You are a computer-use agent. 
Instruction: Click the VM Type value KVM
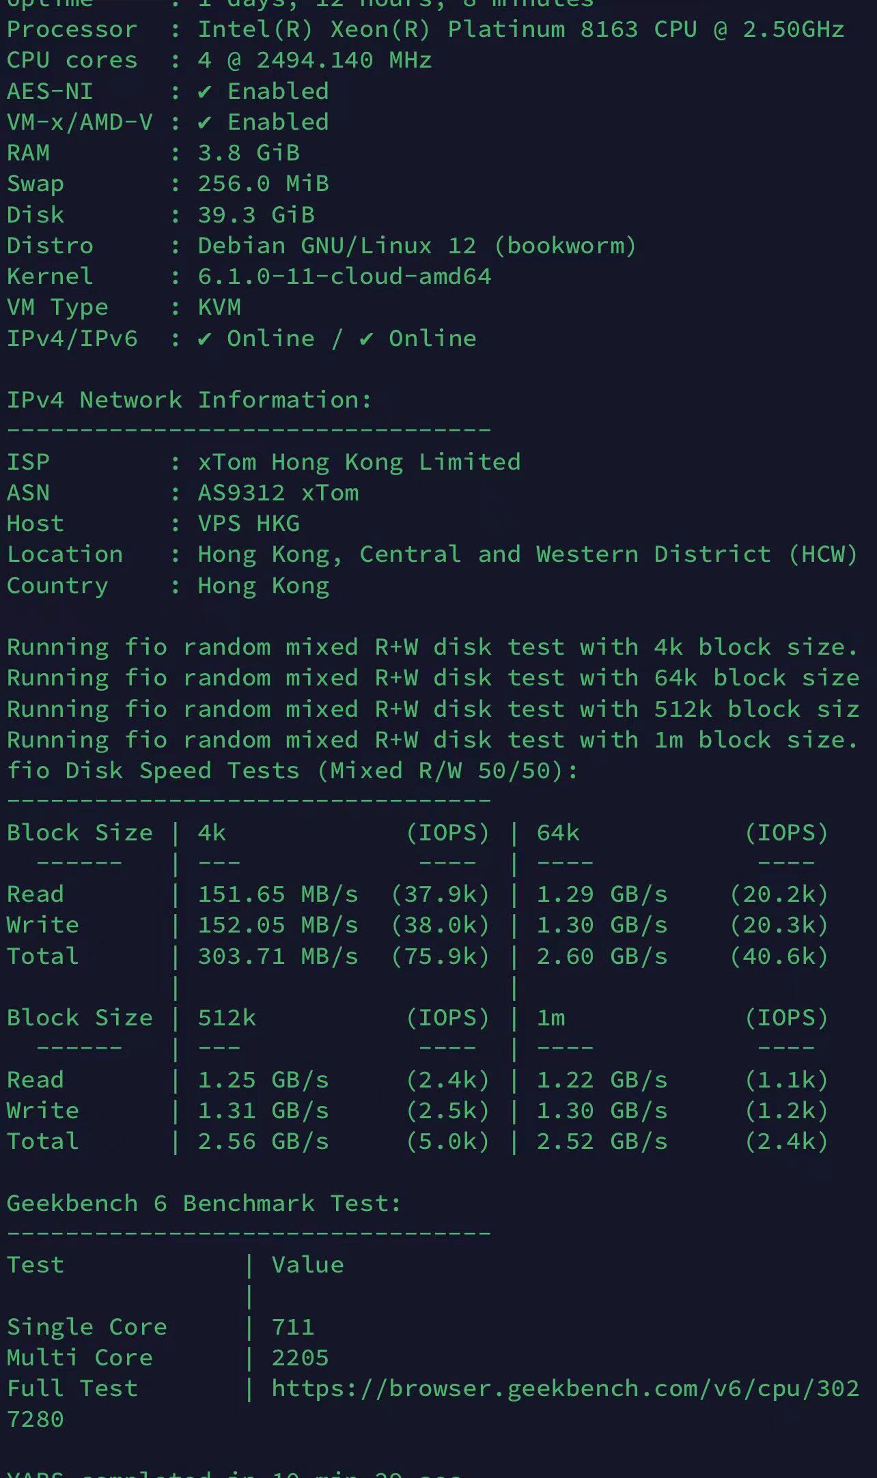[219, 307]
